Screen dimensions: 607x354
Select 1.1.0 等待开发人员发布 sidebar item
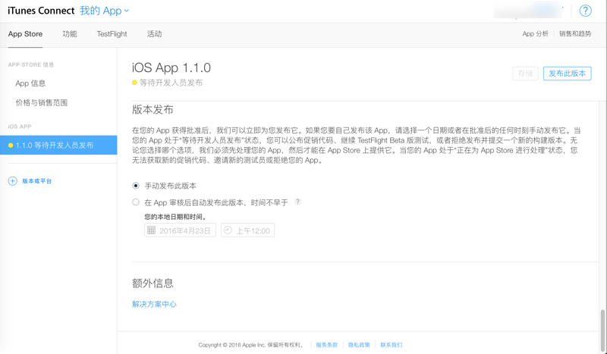point(58,145)
